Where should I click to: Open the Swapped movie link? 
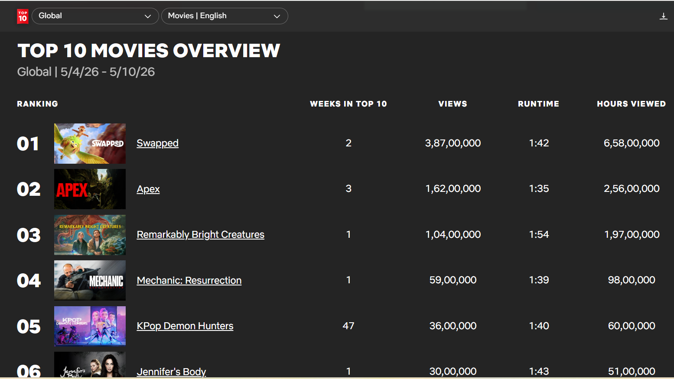tap(157, 143)
